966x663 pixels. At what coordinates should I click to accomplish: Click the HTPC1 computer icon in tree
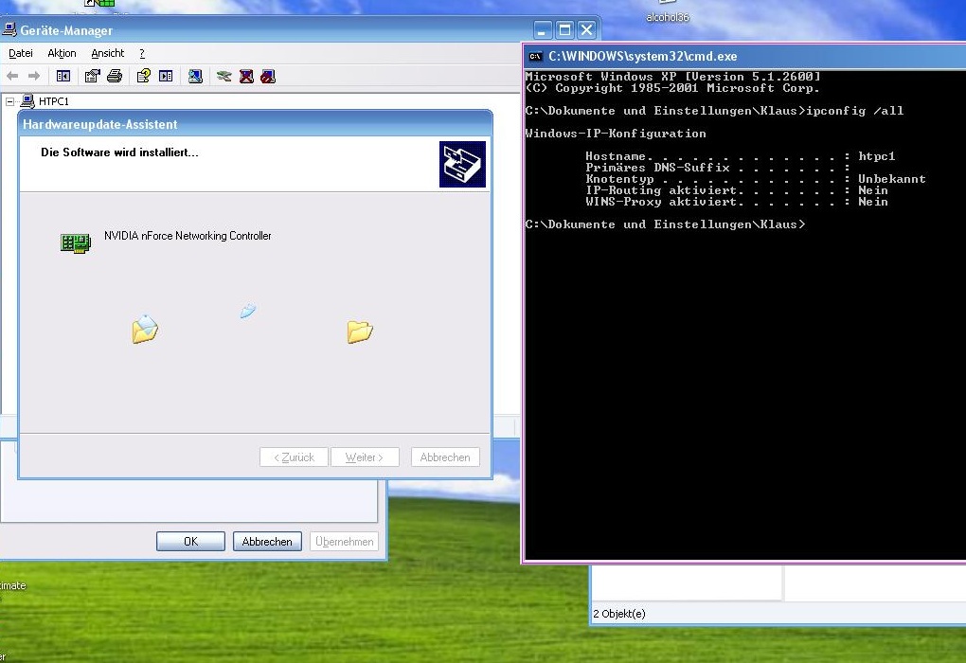click(x=27, y=101)
